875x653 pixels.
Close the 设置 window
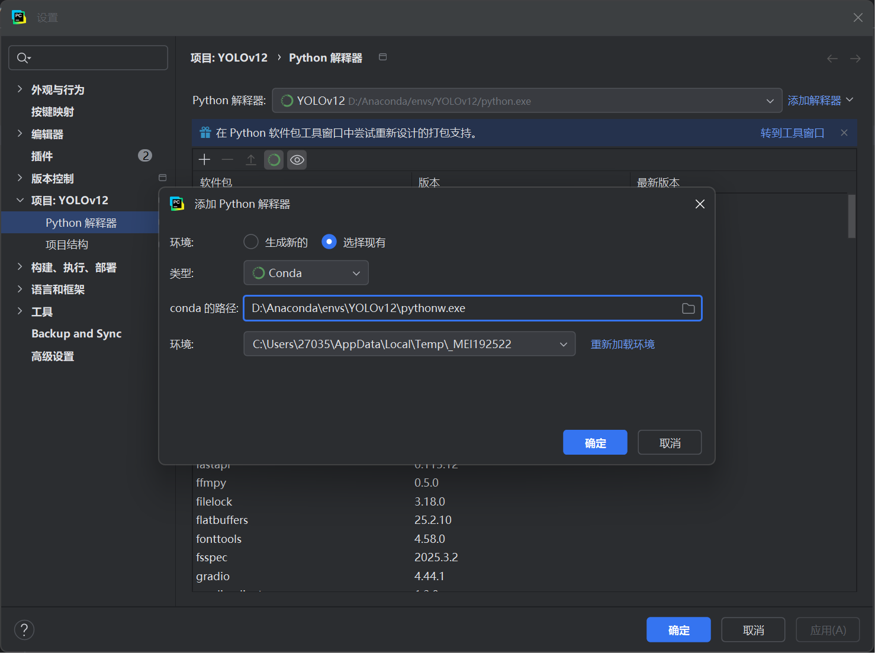point(858,18)
